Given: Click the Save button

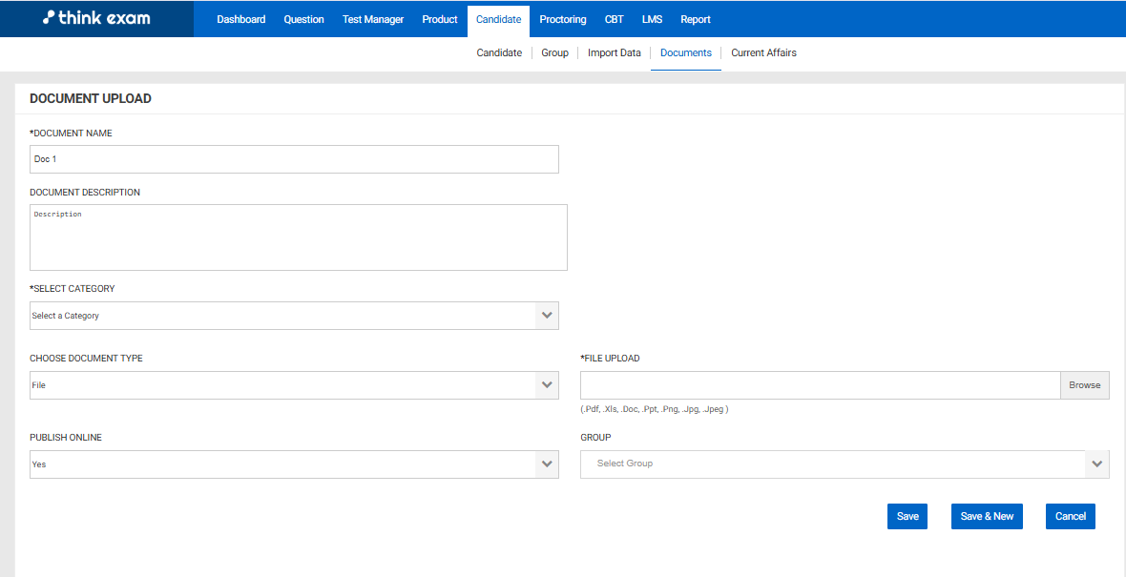Looking at the screenshot, I should coord(907,516).
